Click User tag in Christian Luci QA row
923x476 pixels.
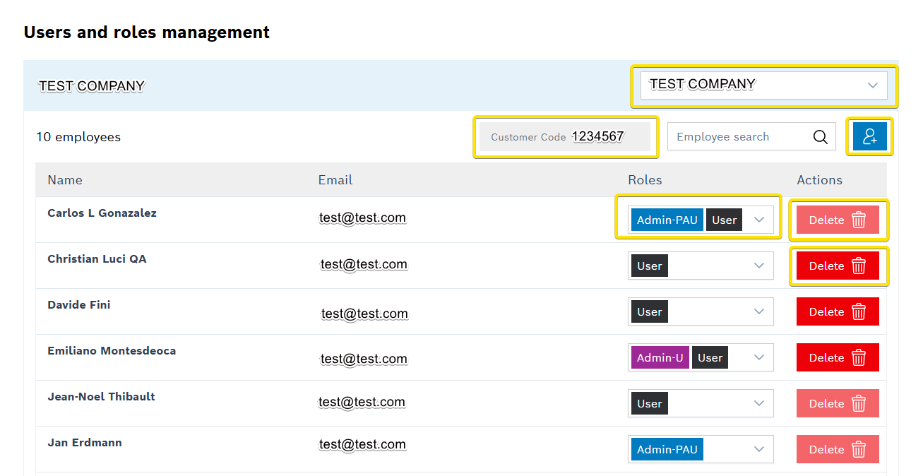(x=650, y=266)
